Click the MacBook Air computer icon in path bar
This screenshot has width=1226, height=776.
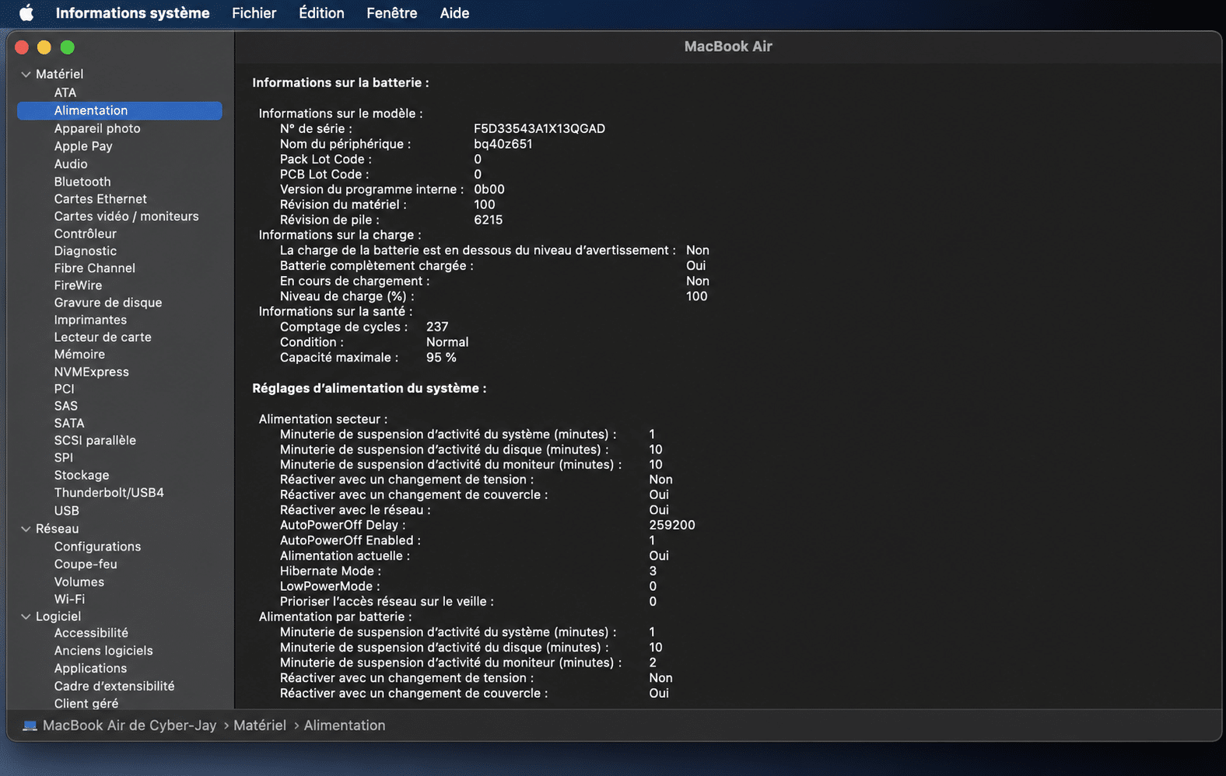point(30,725)
